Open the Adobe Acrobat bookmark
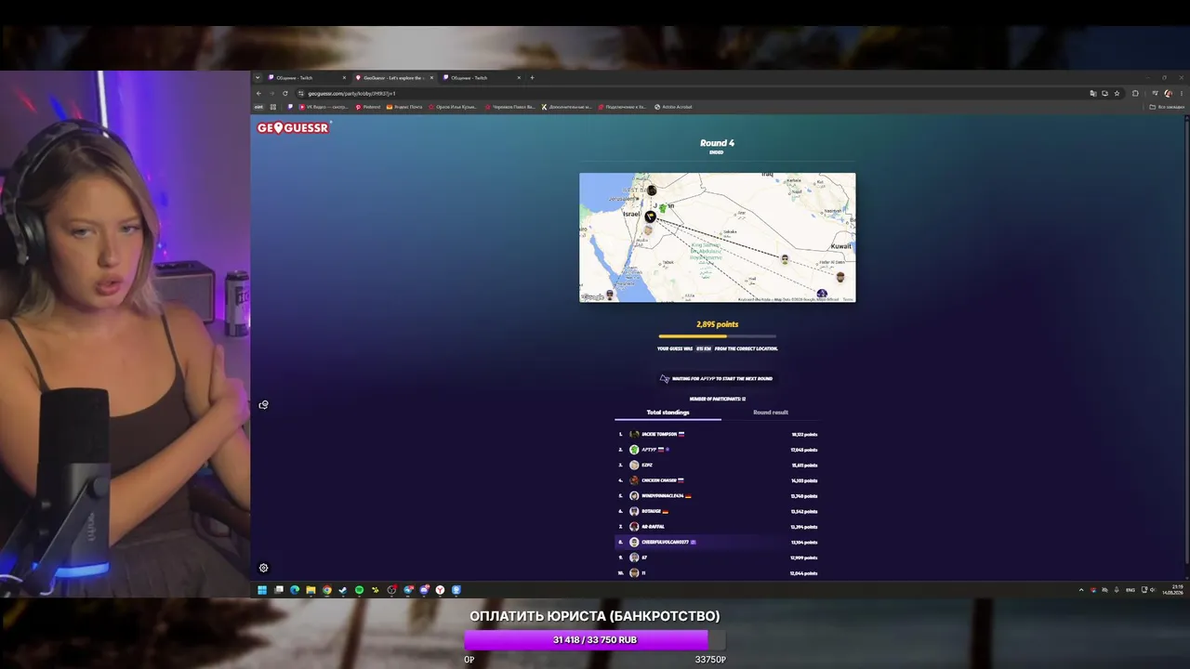Image resolution: width=1190 pixels, height=669 pixels. pyautogui.click(x=674, y=107)
